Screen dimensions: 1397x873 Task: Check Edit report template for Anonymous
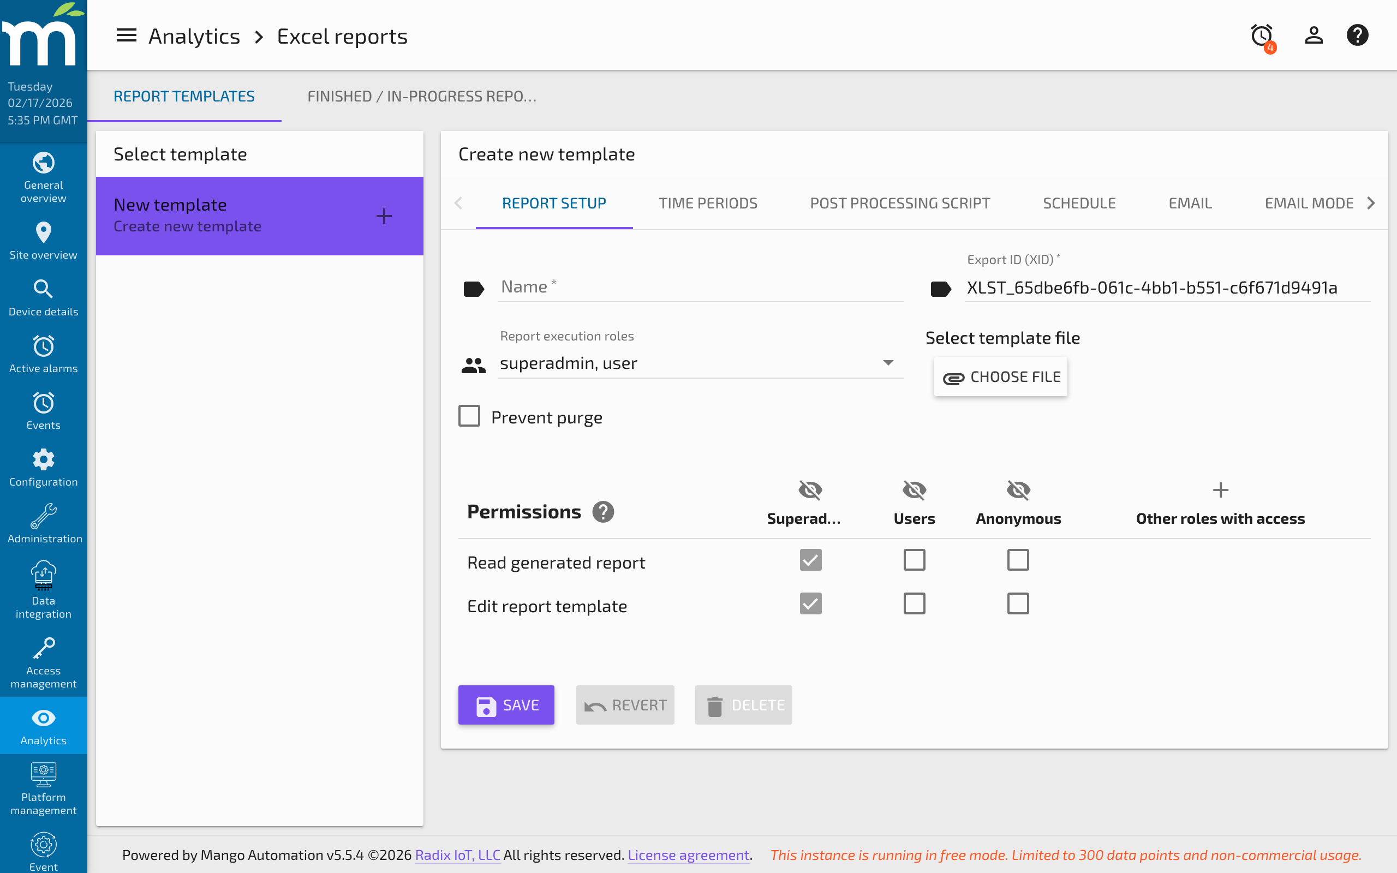click(1018, 603)
